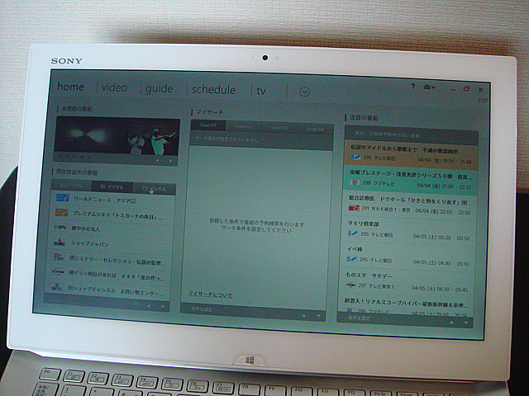Select the Search4 tab in マイサーチ
The width and height of the screenshot is (529, 396).
coord(315,130)
